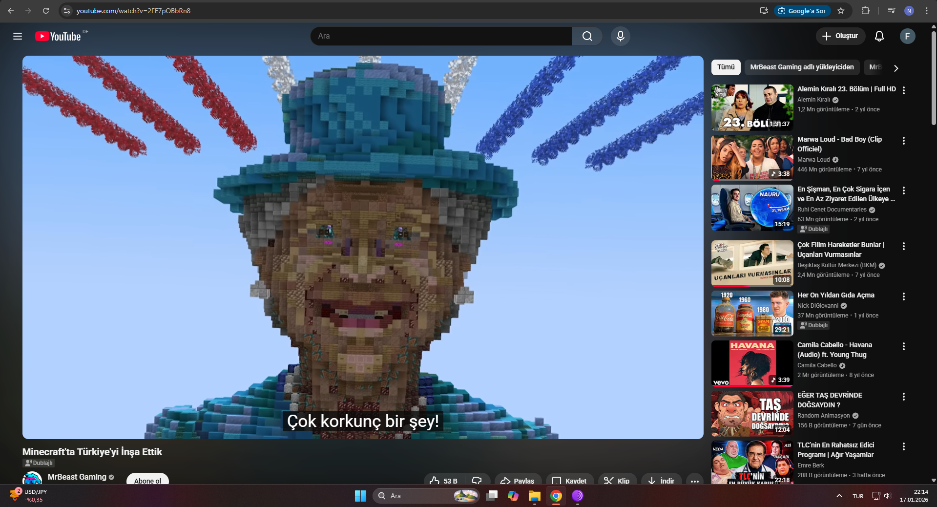Click the İndir download button
The width and height of the screenshot is (937, 507).
pos(662,481)
